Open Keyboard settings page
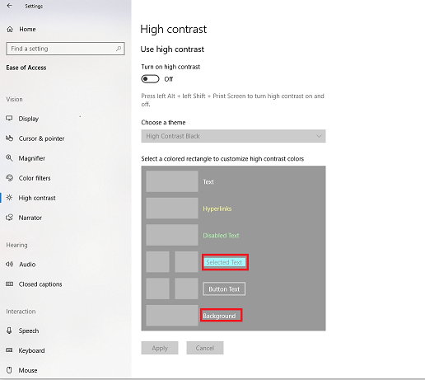The width and height of the screenshot is (425, 380). coord(31,350)
